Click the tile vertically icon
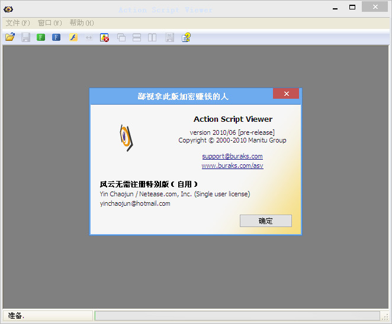The width and height of the screenshot is (392, 324). 152,38
